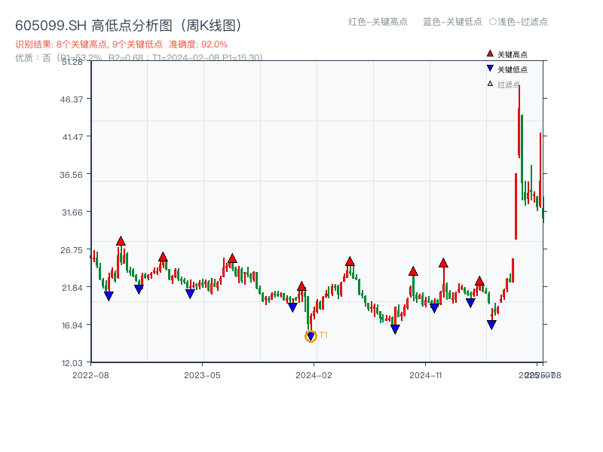The image size is (603, 452).
Task: Select the fifth red key-high triangle from left
Action: point(350,261)
